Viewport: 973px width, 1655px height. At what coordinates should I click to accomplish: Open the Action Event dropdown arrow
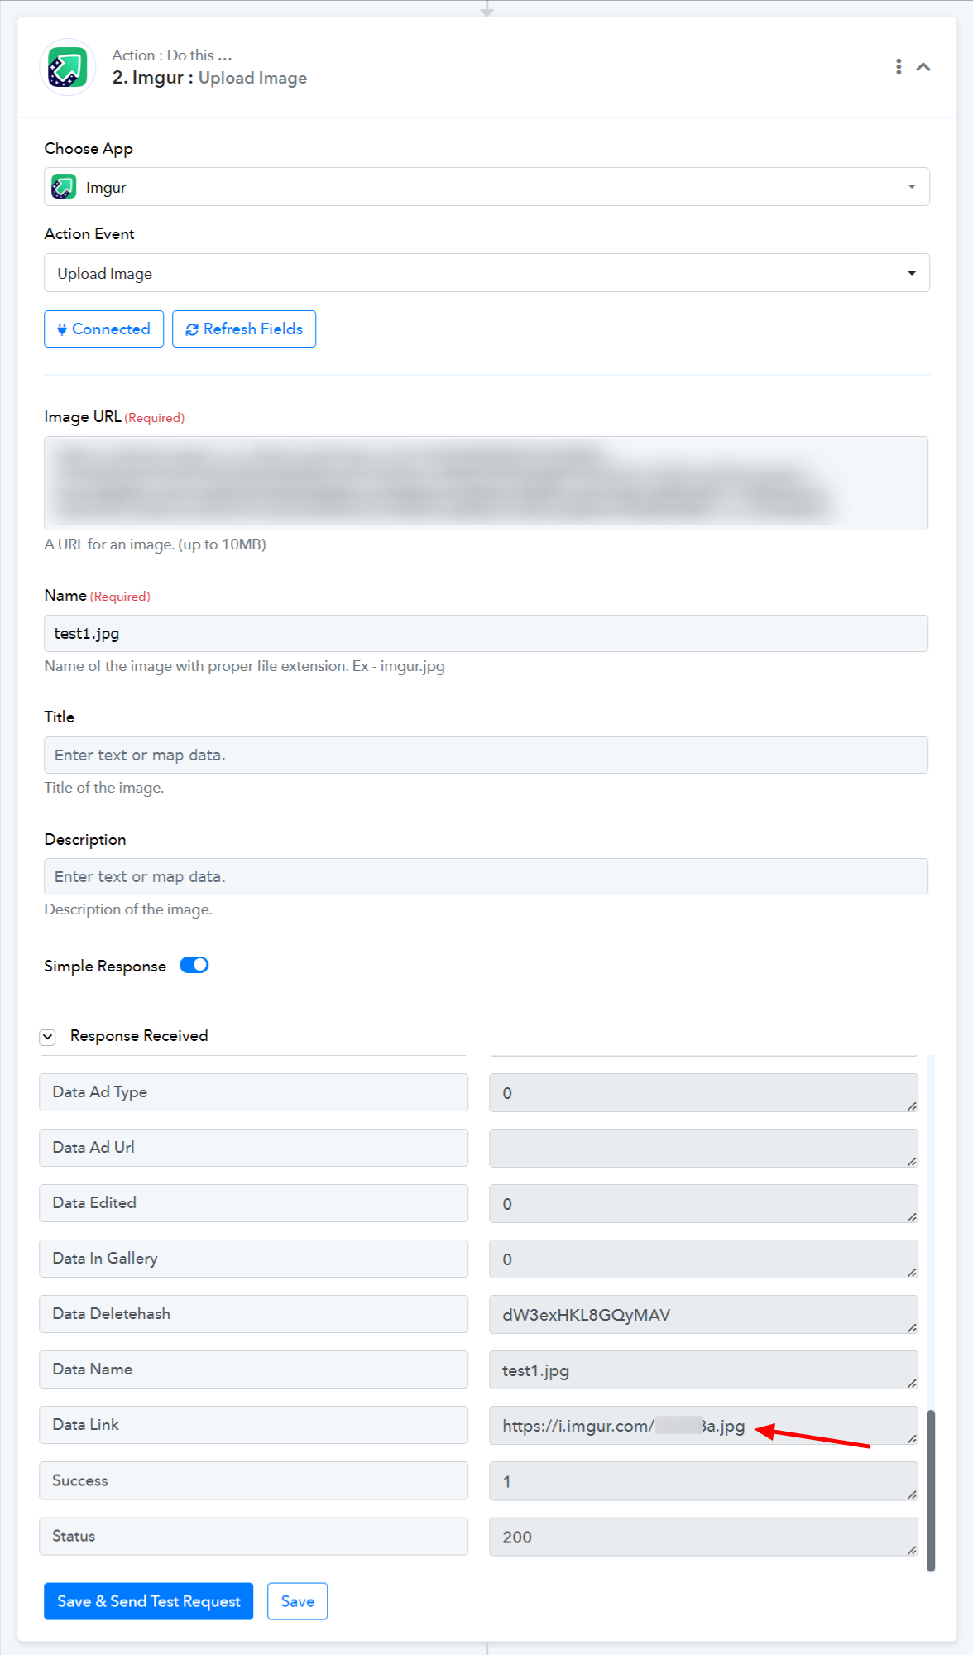[x=912, y=273]
